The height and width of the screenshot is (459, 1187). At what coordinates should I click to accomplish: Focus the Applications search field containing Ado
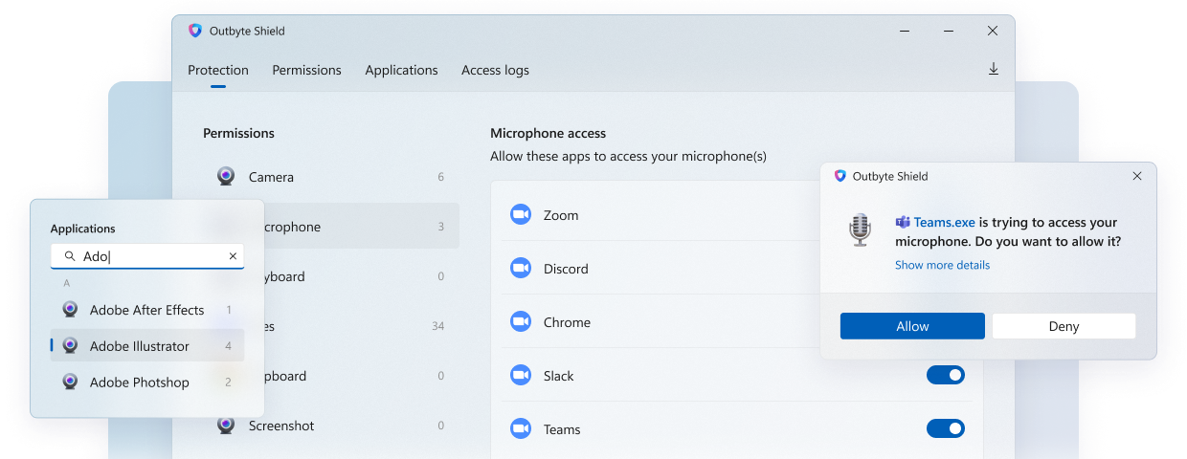point(147,256)
